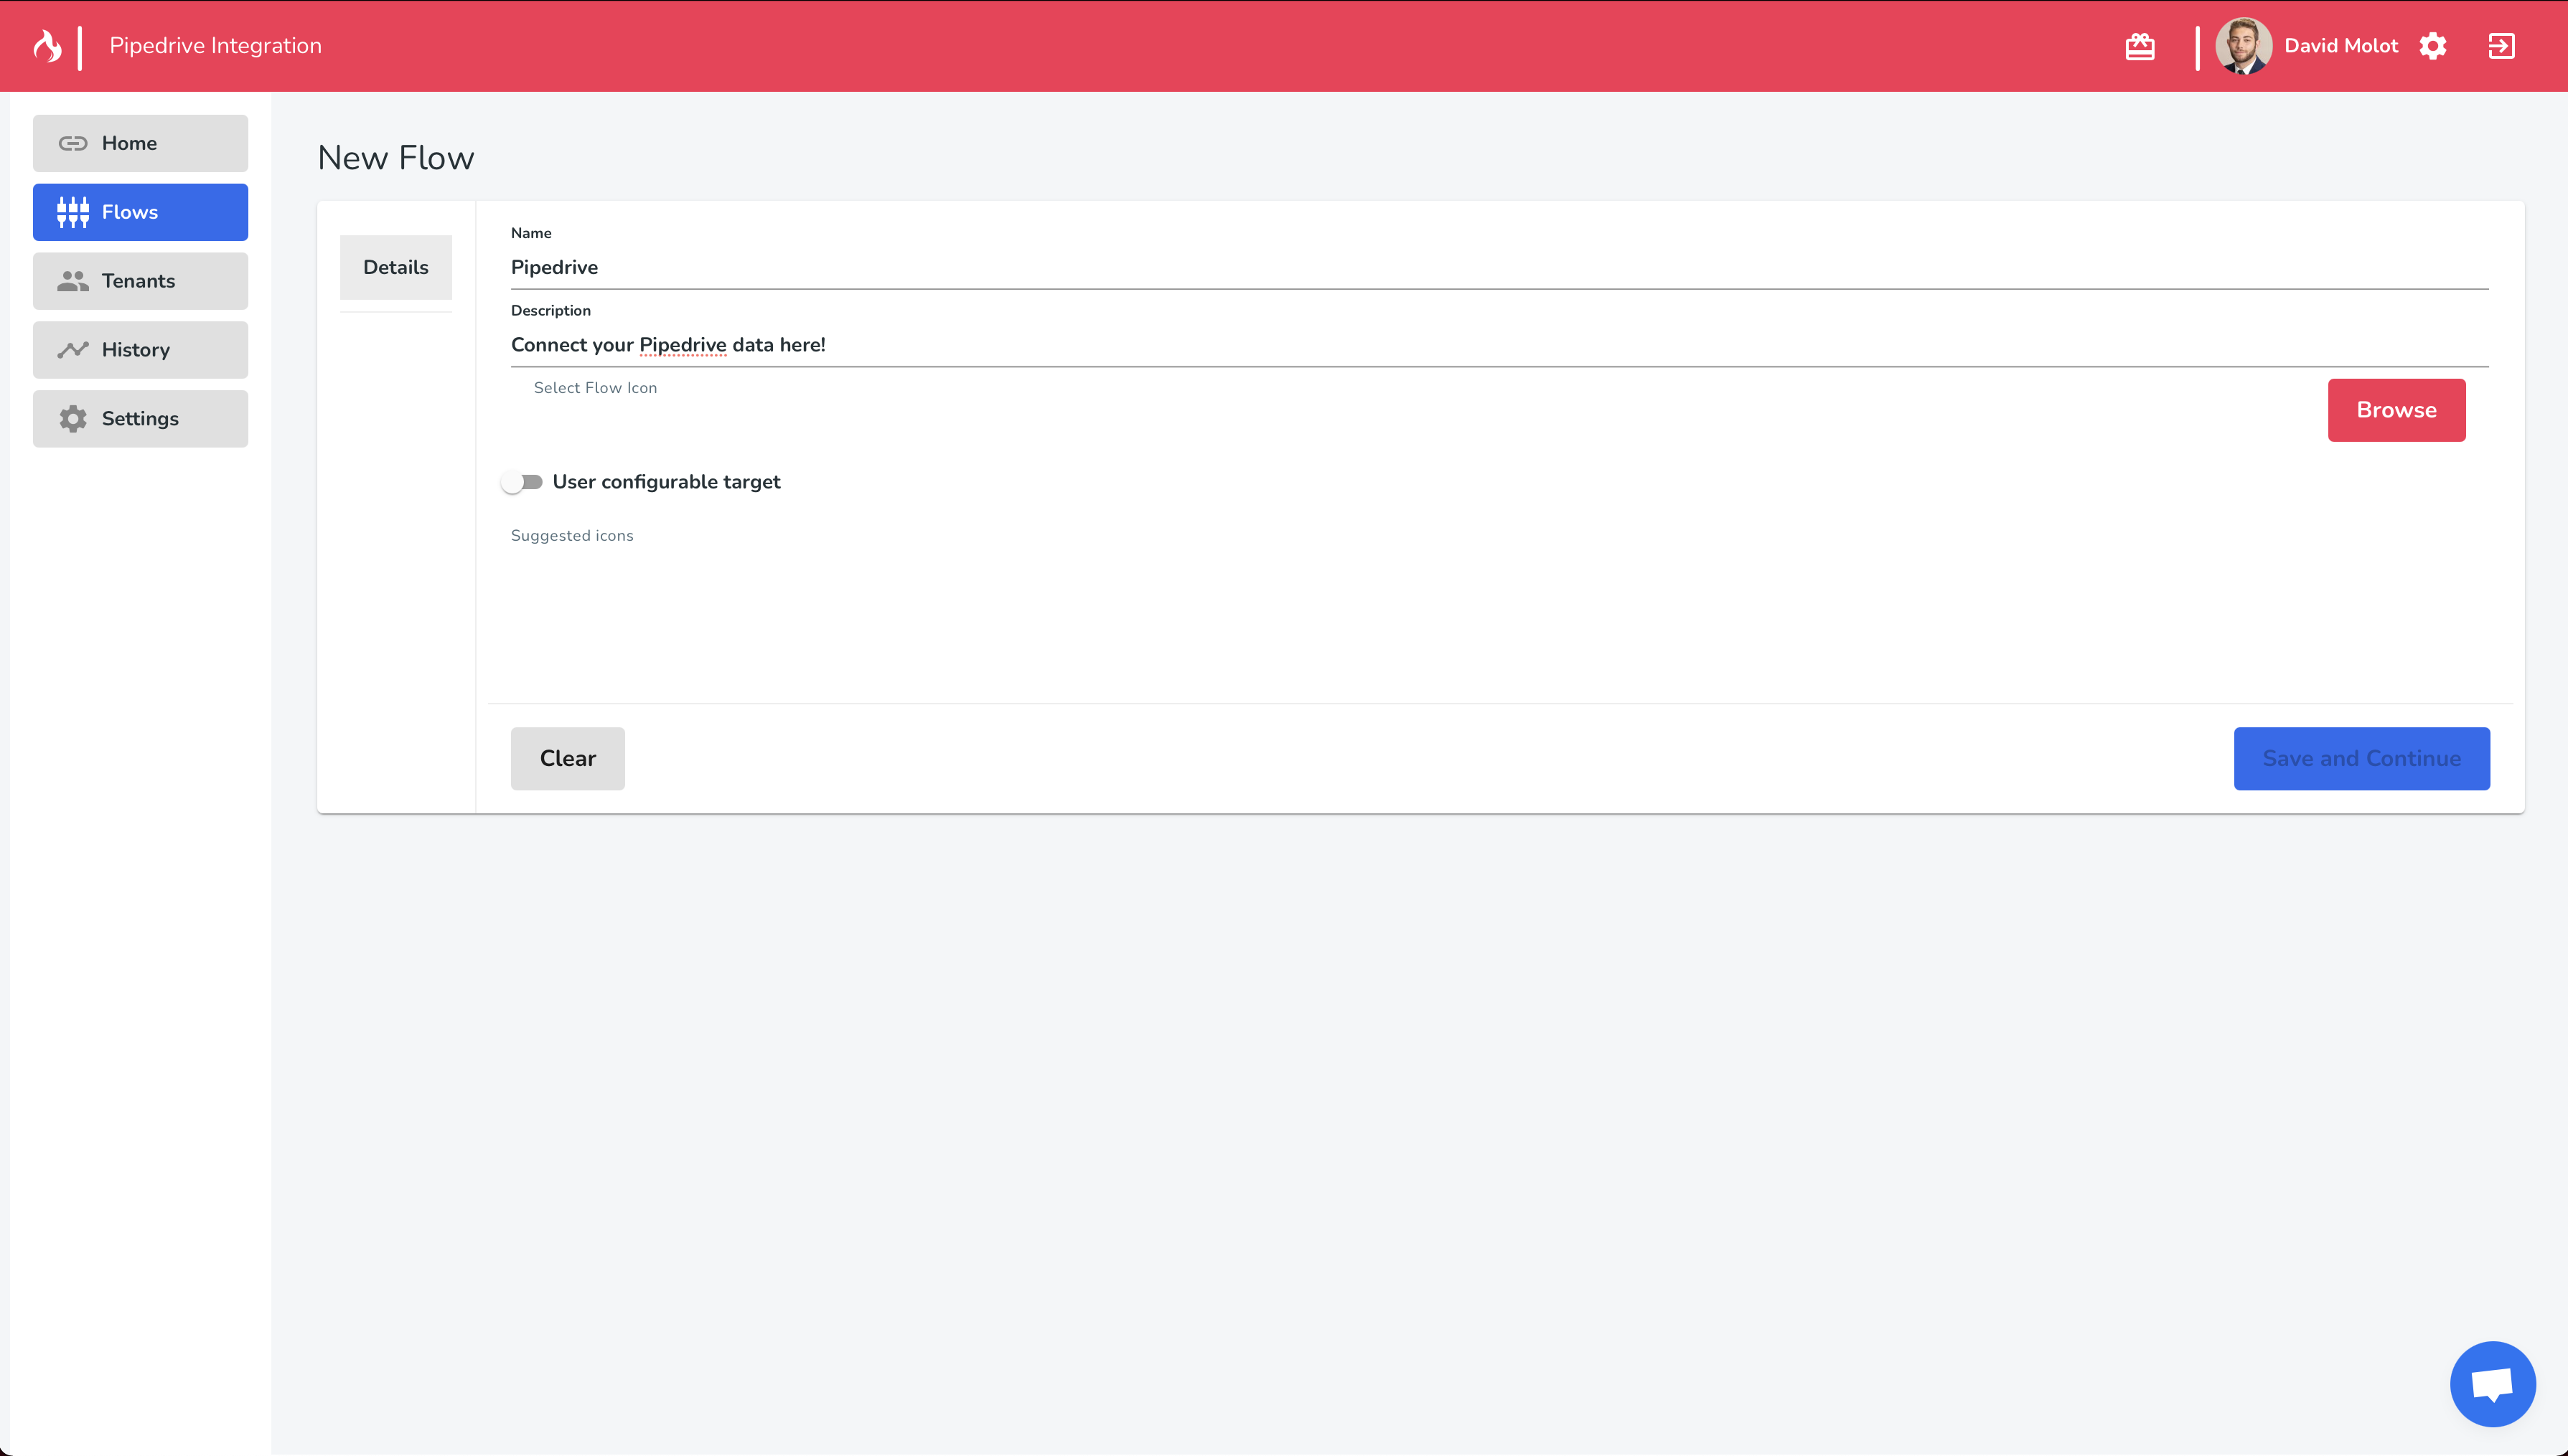Click David Molot's profile avatar
This screenshot has width=2568, height=1456.
point(2243,46)
